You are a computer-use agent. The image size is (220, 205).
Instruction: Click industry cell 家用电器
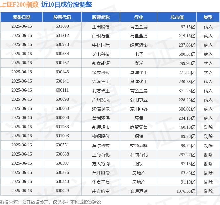point(139,109)
